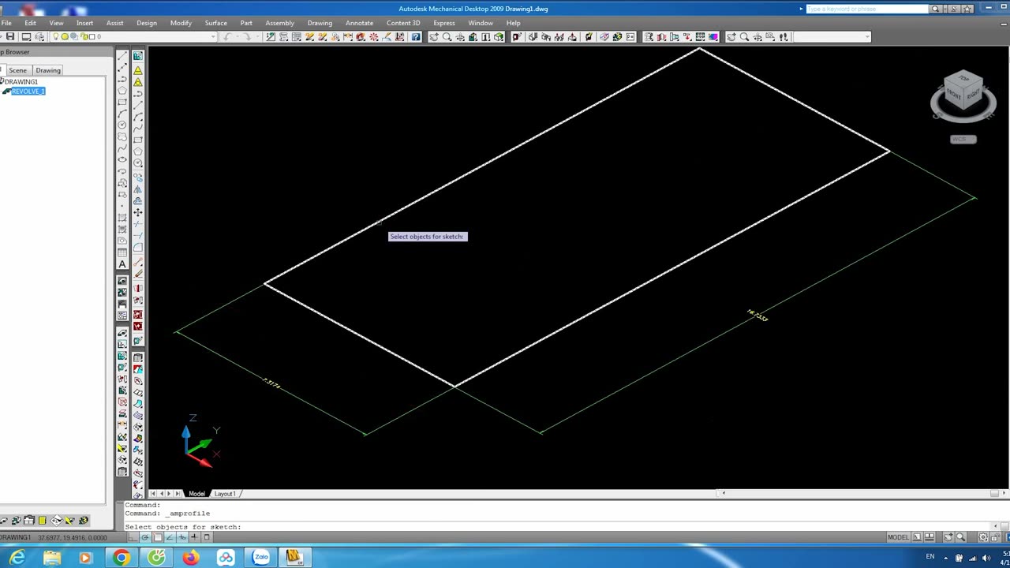The image size is (1010, 568).
Task: Click the favorites star icon in title bar
Action: click(967, 9)
